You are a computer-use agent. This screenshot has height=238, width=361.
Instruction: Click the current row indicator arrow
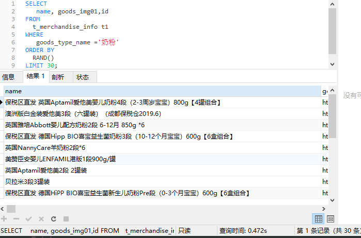coord(2,103)
